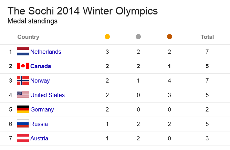Open the Russia country link

[x=39, y=124]
